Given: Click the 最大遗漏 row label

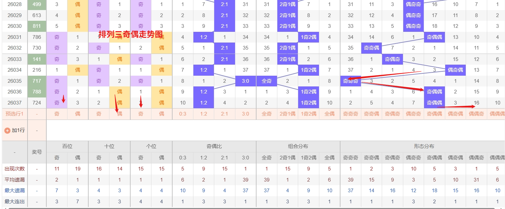Looking at the screenshot, I should click(15, 191).
